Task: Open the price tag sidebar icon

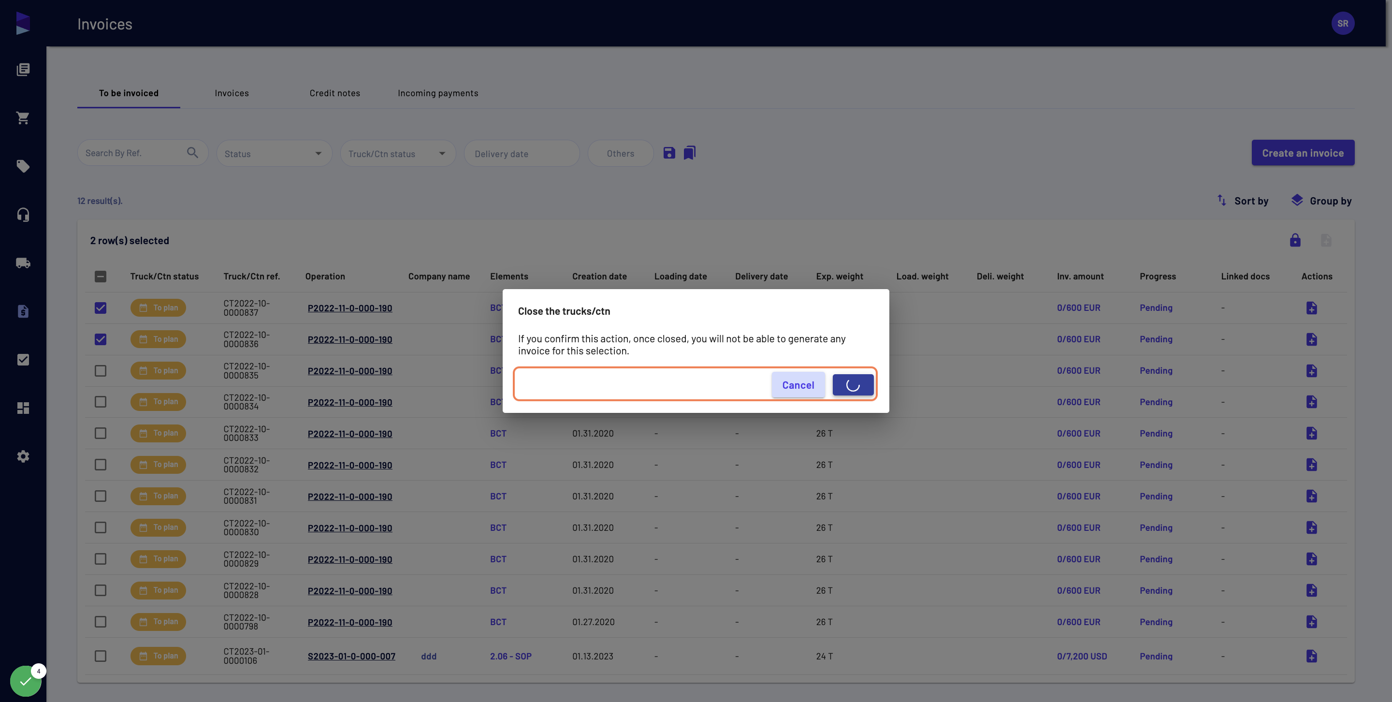Action: tap(23, 166)
